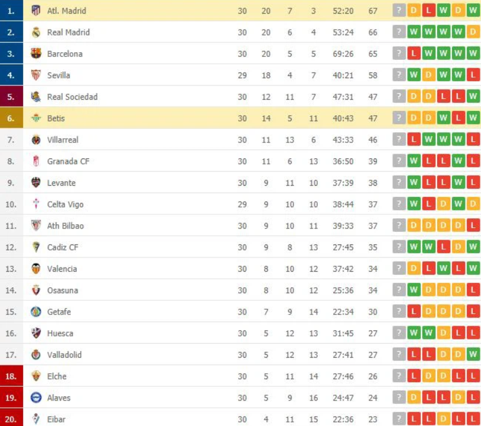Click the Barcelona club crest
Screen dimensions: 481x426
pyautogui.click(x=36, y=53)
